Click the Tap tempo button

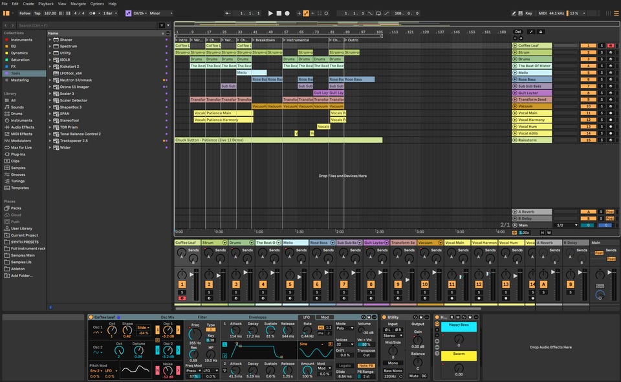pyautogui.click(x=37, y=13)
